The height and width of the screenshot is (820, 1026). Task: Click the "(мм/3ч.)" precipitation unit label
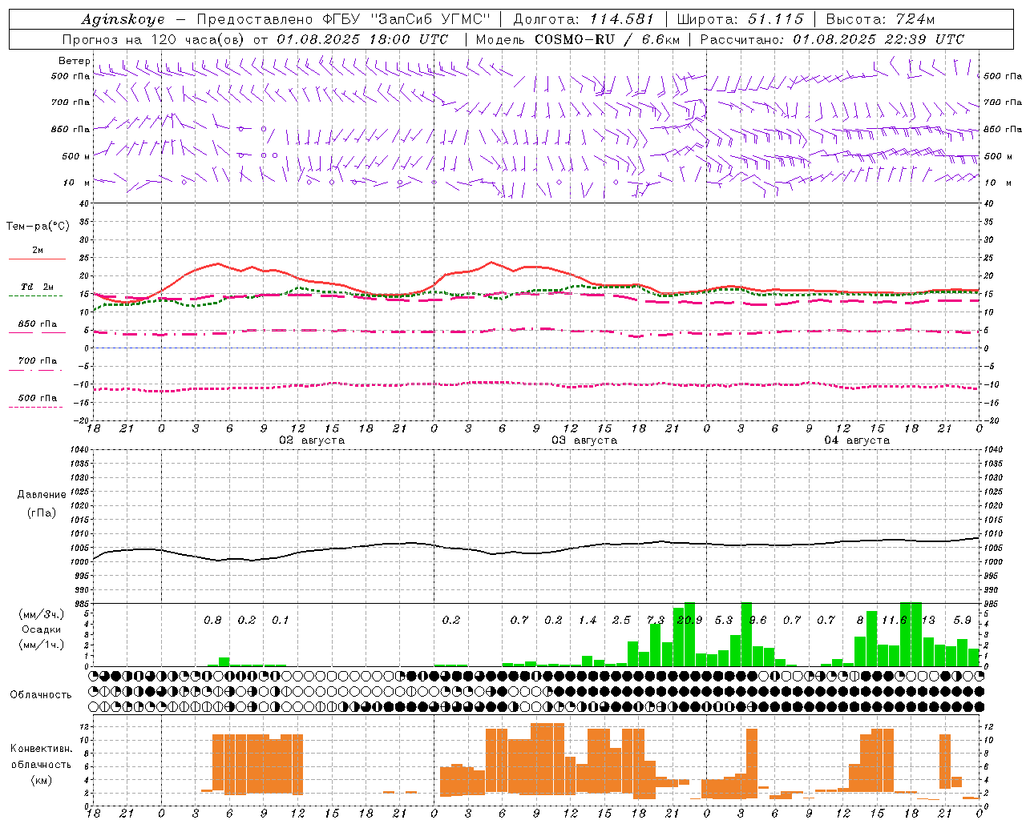42,614
